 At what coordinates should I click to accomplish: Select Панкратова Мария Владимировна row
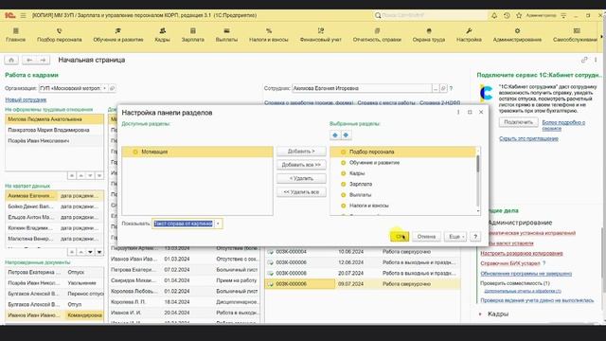coord(54,131)
